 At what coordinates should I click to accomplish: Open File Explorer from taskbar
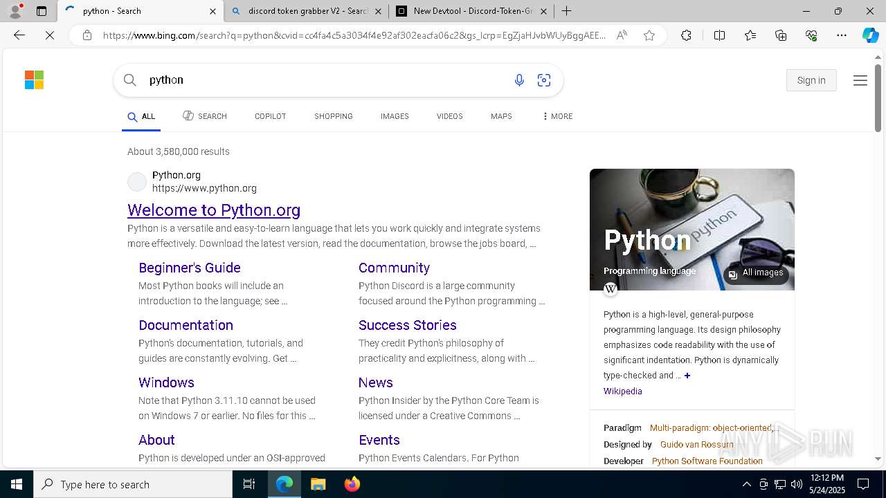coord(318,484)
